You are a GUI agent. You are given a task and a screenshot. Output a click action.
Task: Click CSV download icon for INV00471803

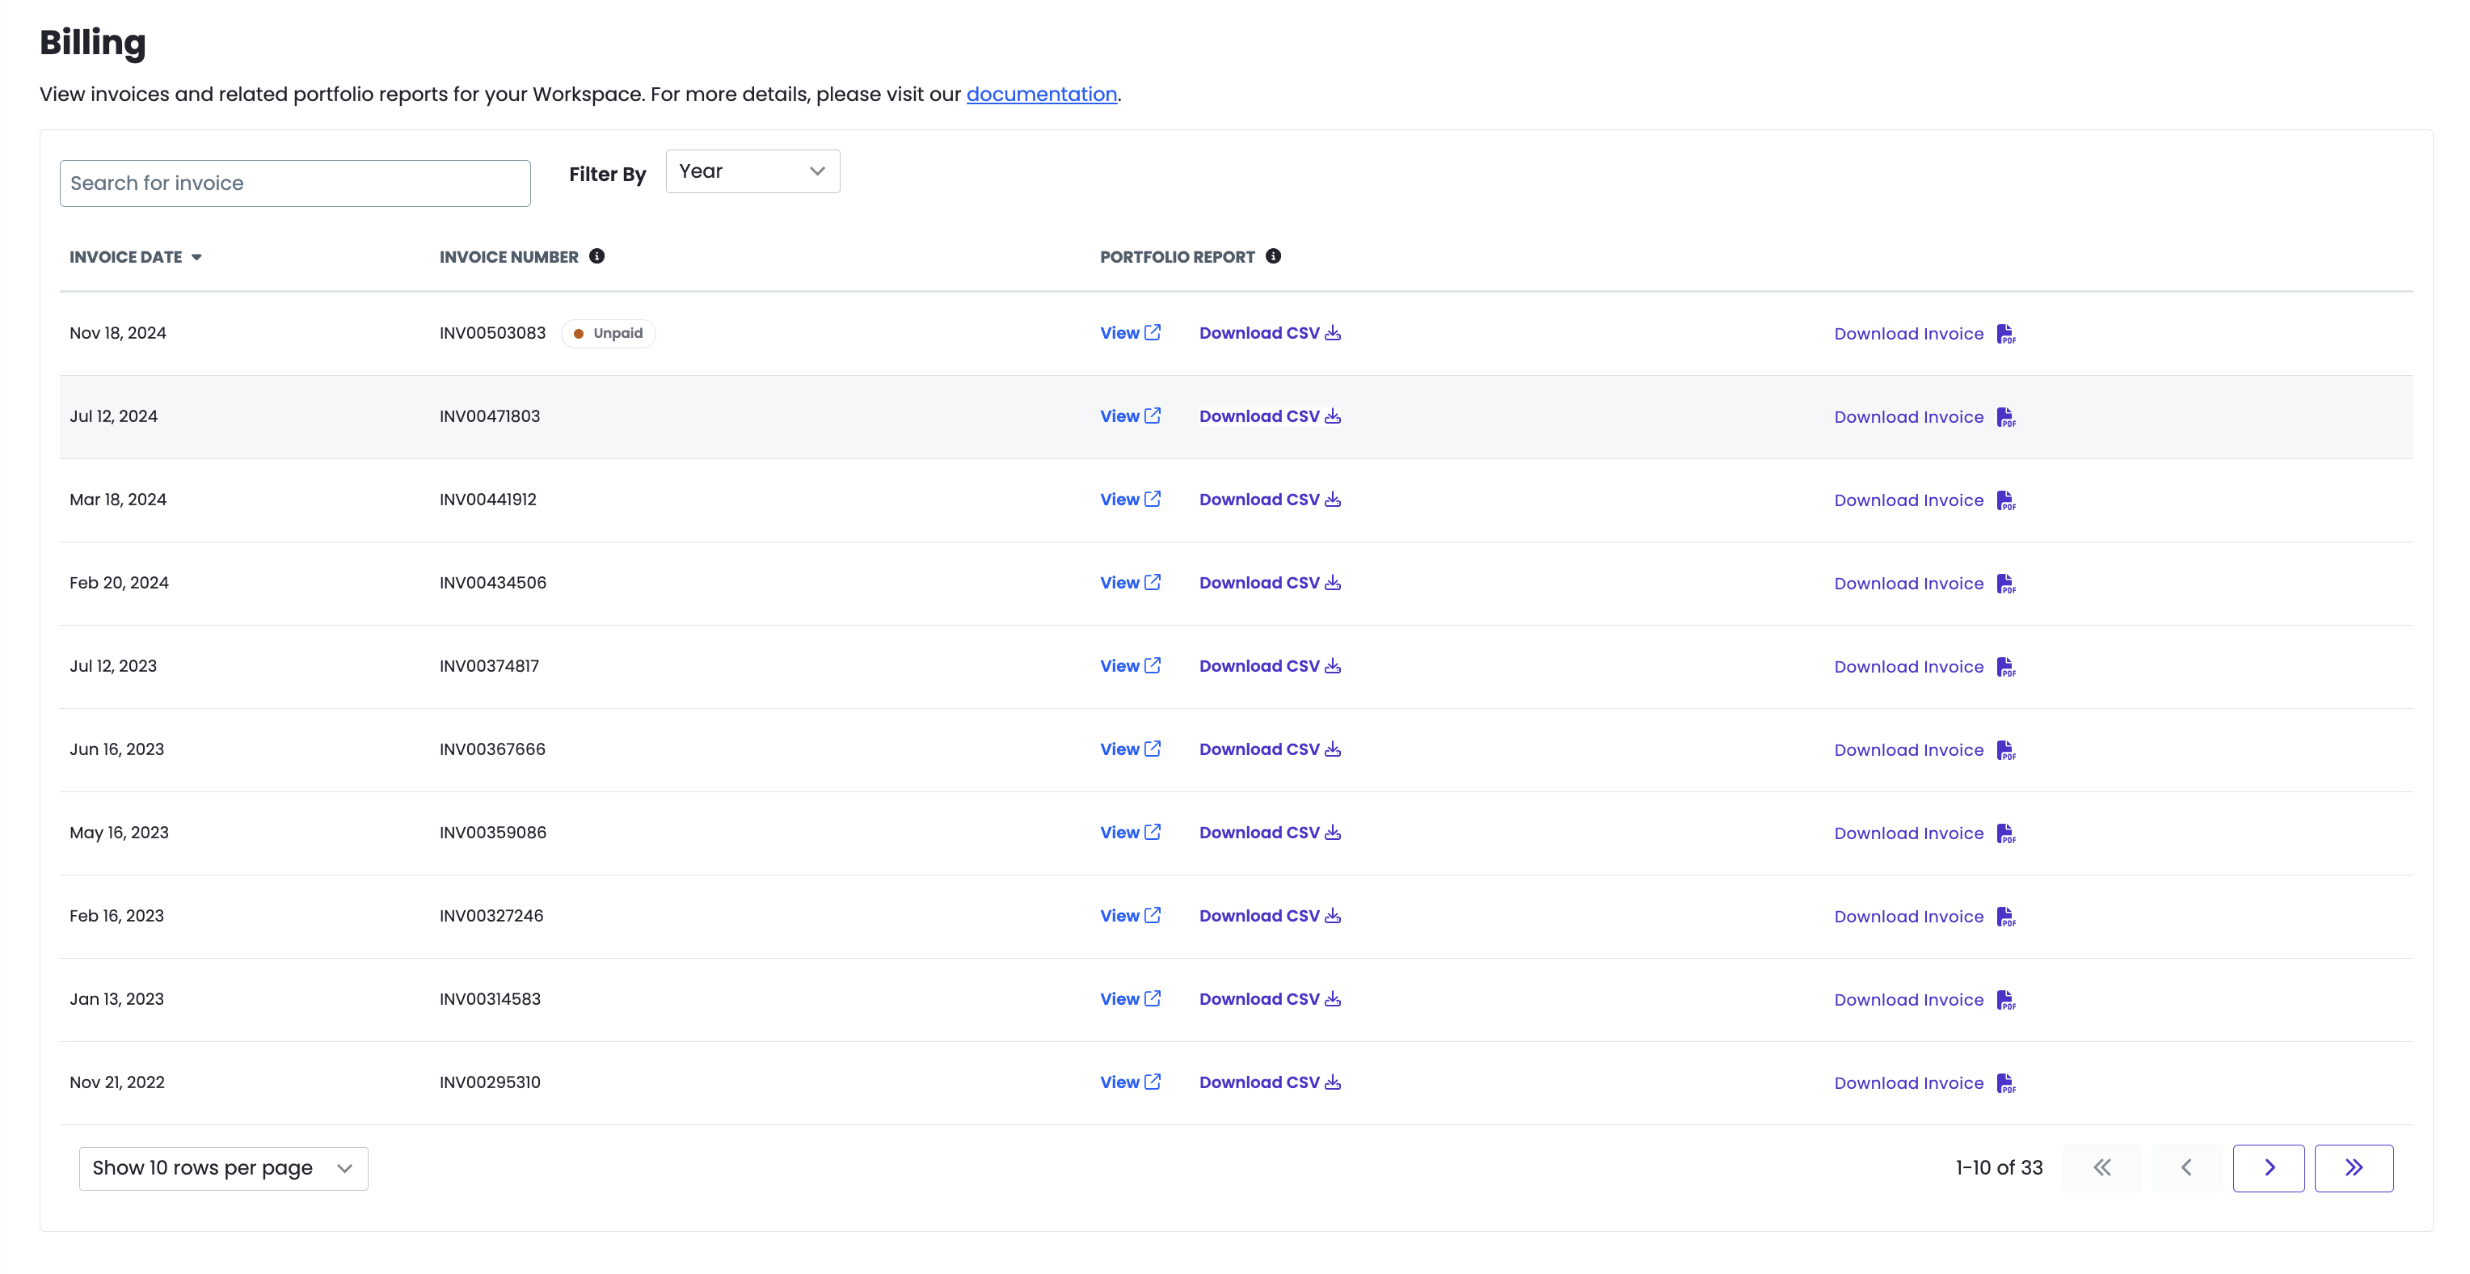pyautogui.click(x=1333, y=416)
